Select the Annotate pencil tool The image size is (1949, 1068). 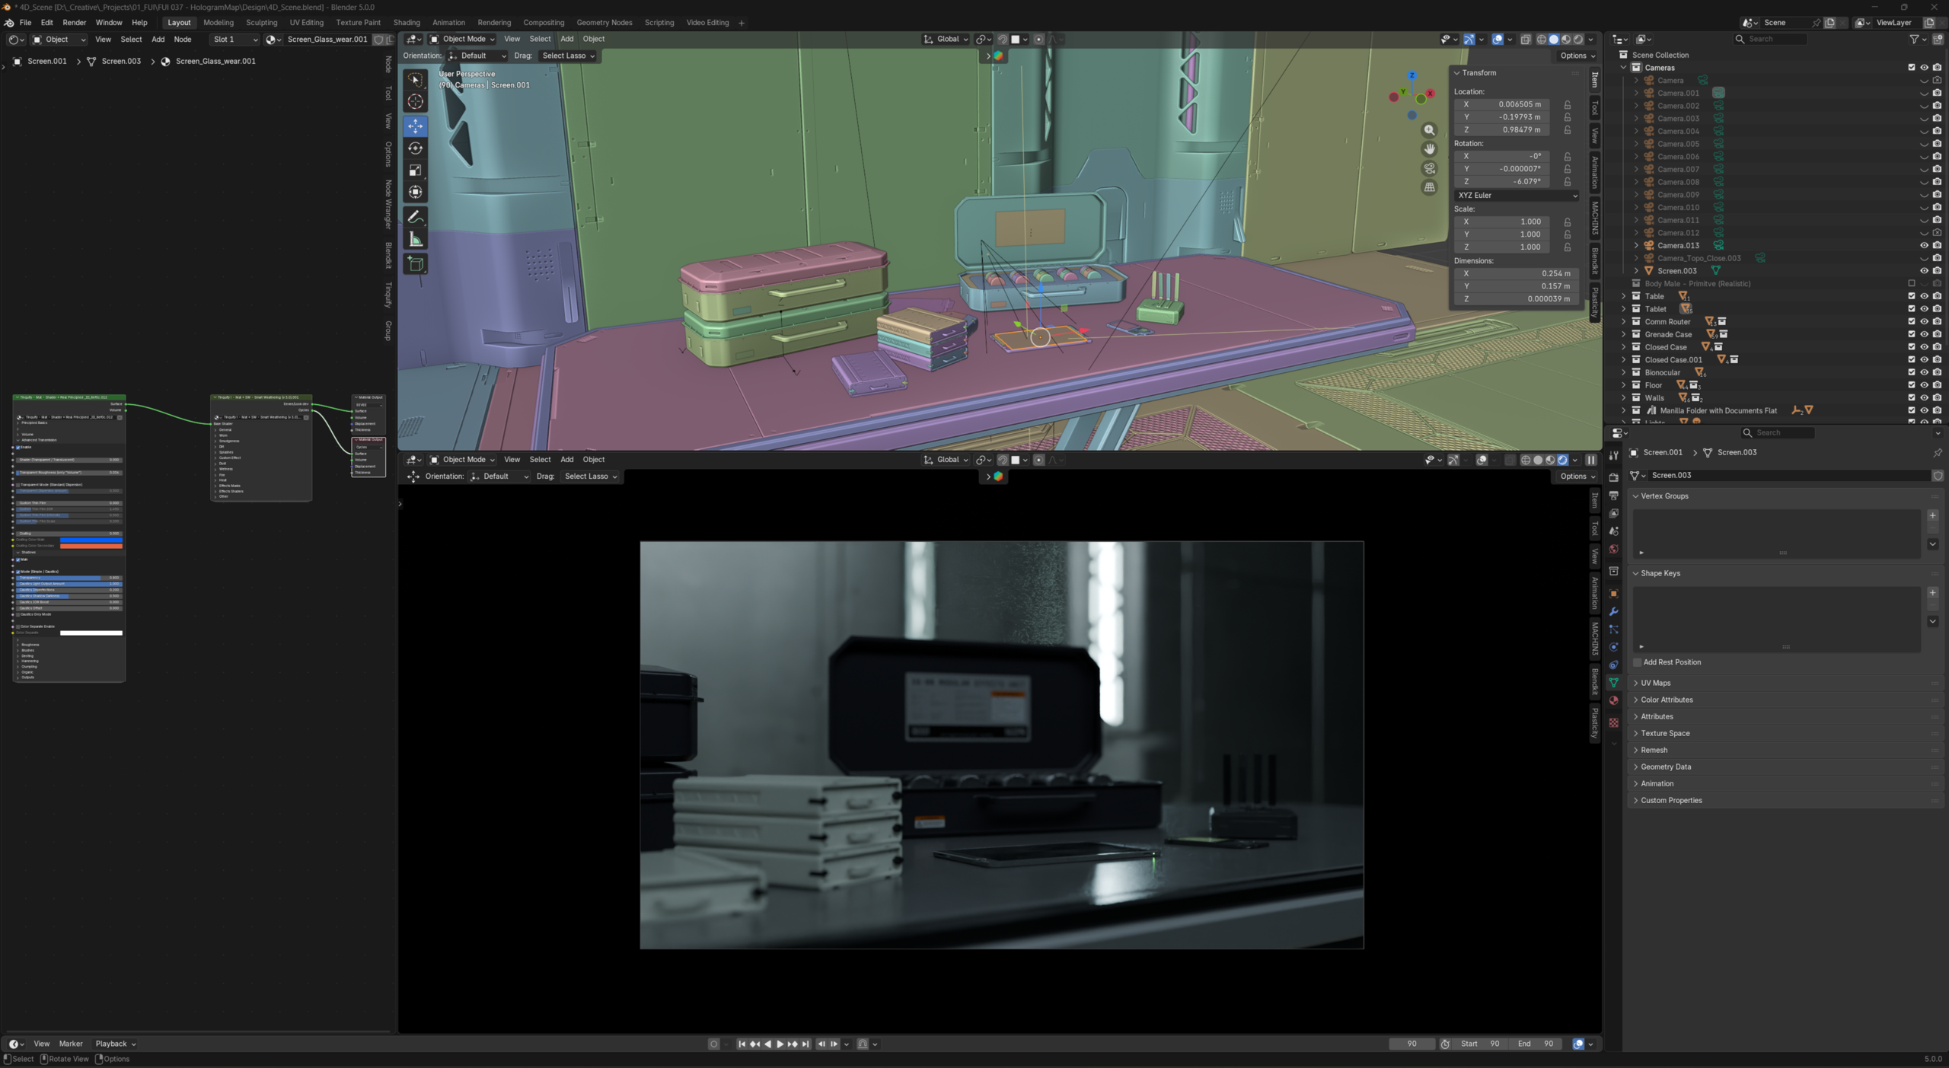[x=415, y=218]
